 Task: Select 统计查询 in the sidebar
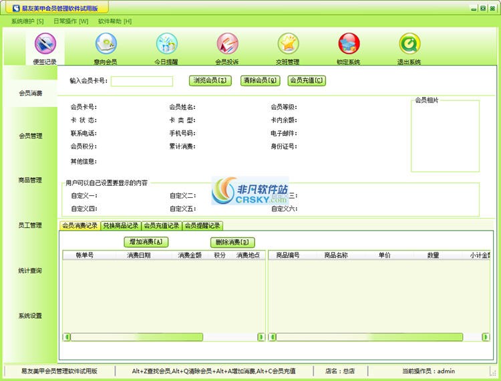pyautogui.click(x=30, y=271)
